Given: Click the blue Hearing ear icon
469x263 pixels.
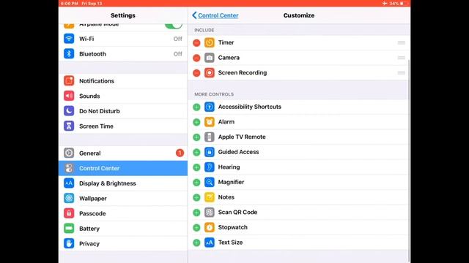Looking at the screenshot, I should tap(210, 167).
